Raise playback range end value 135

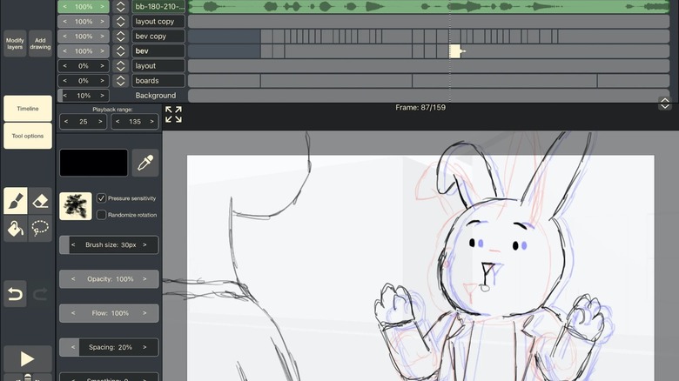click(x=152, y=122)
